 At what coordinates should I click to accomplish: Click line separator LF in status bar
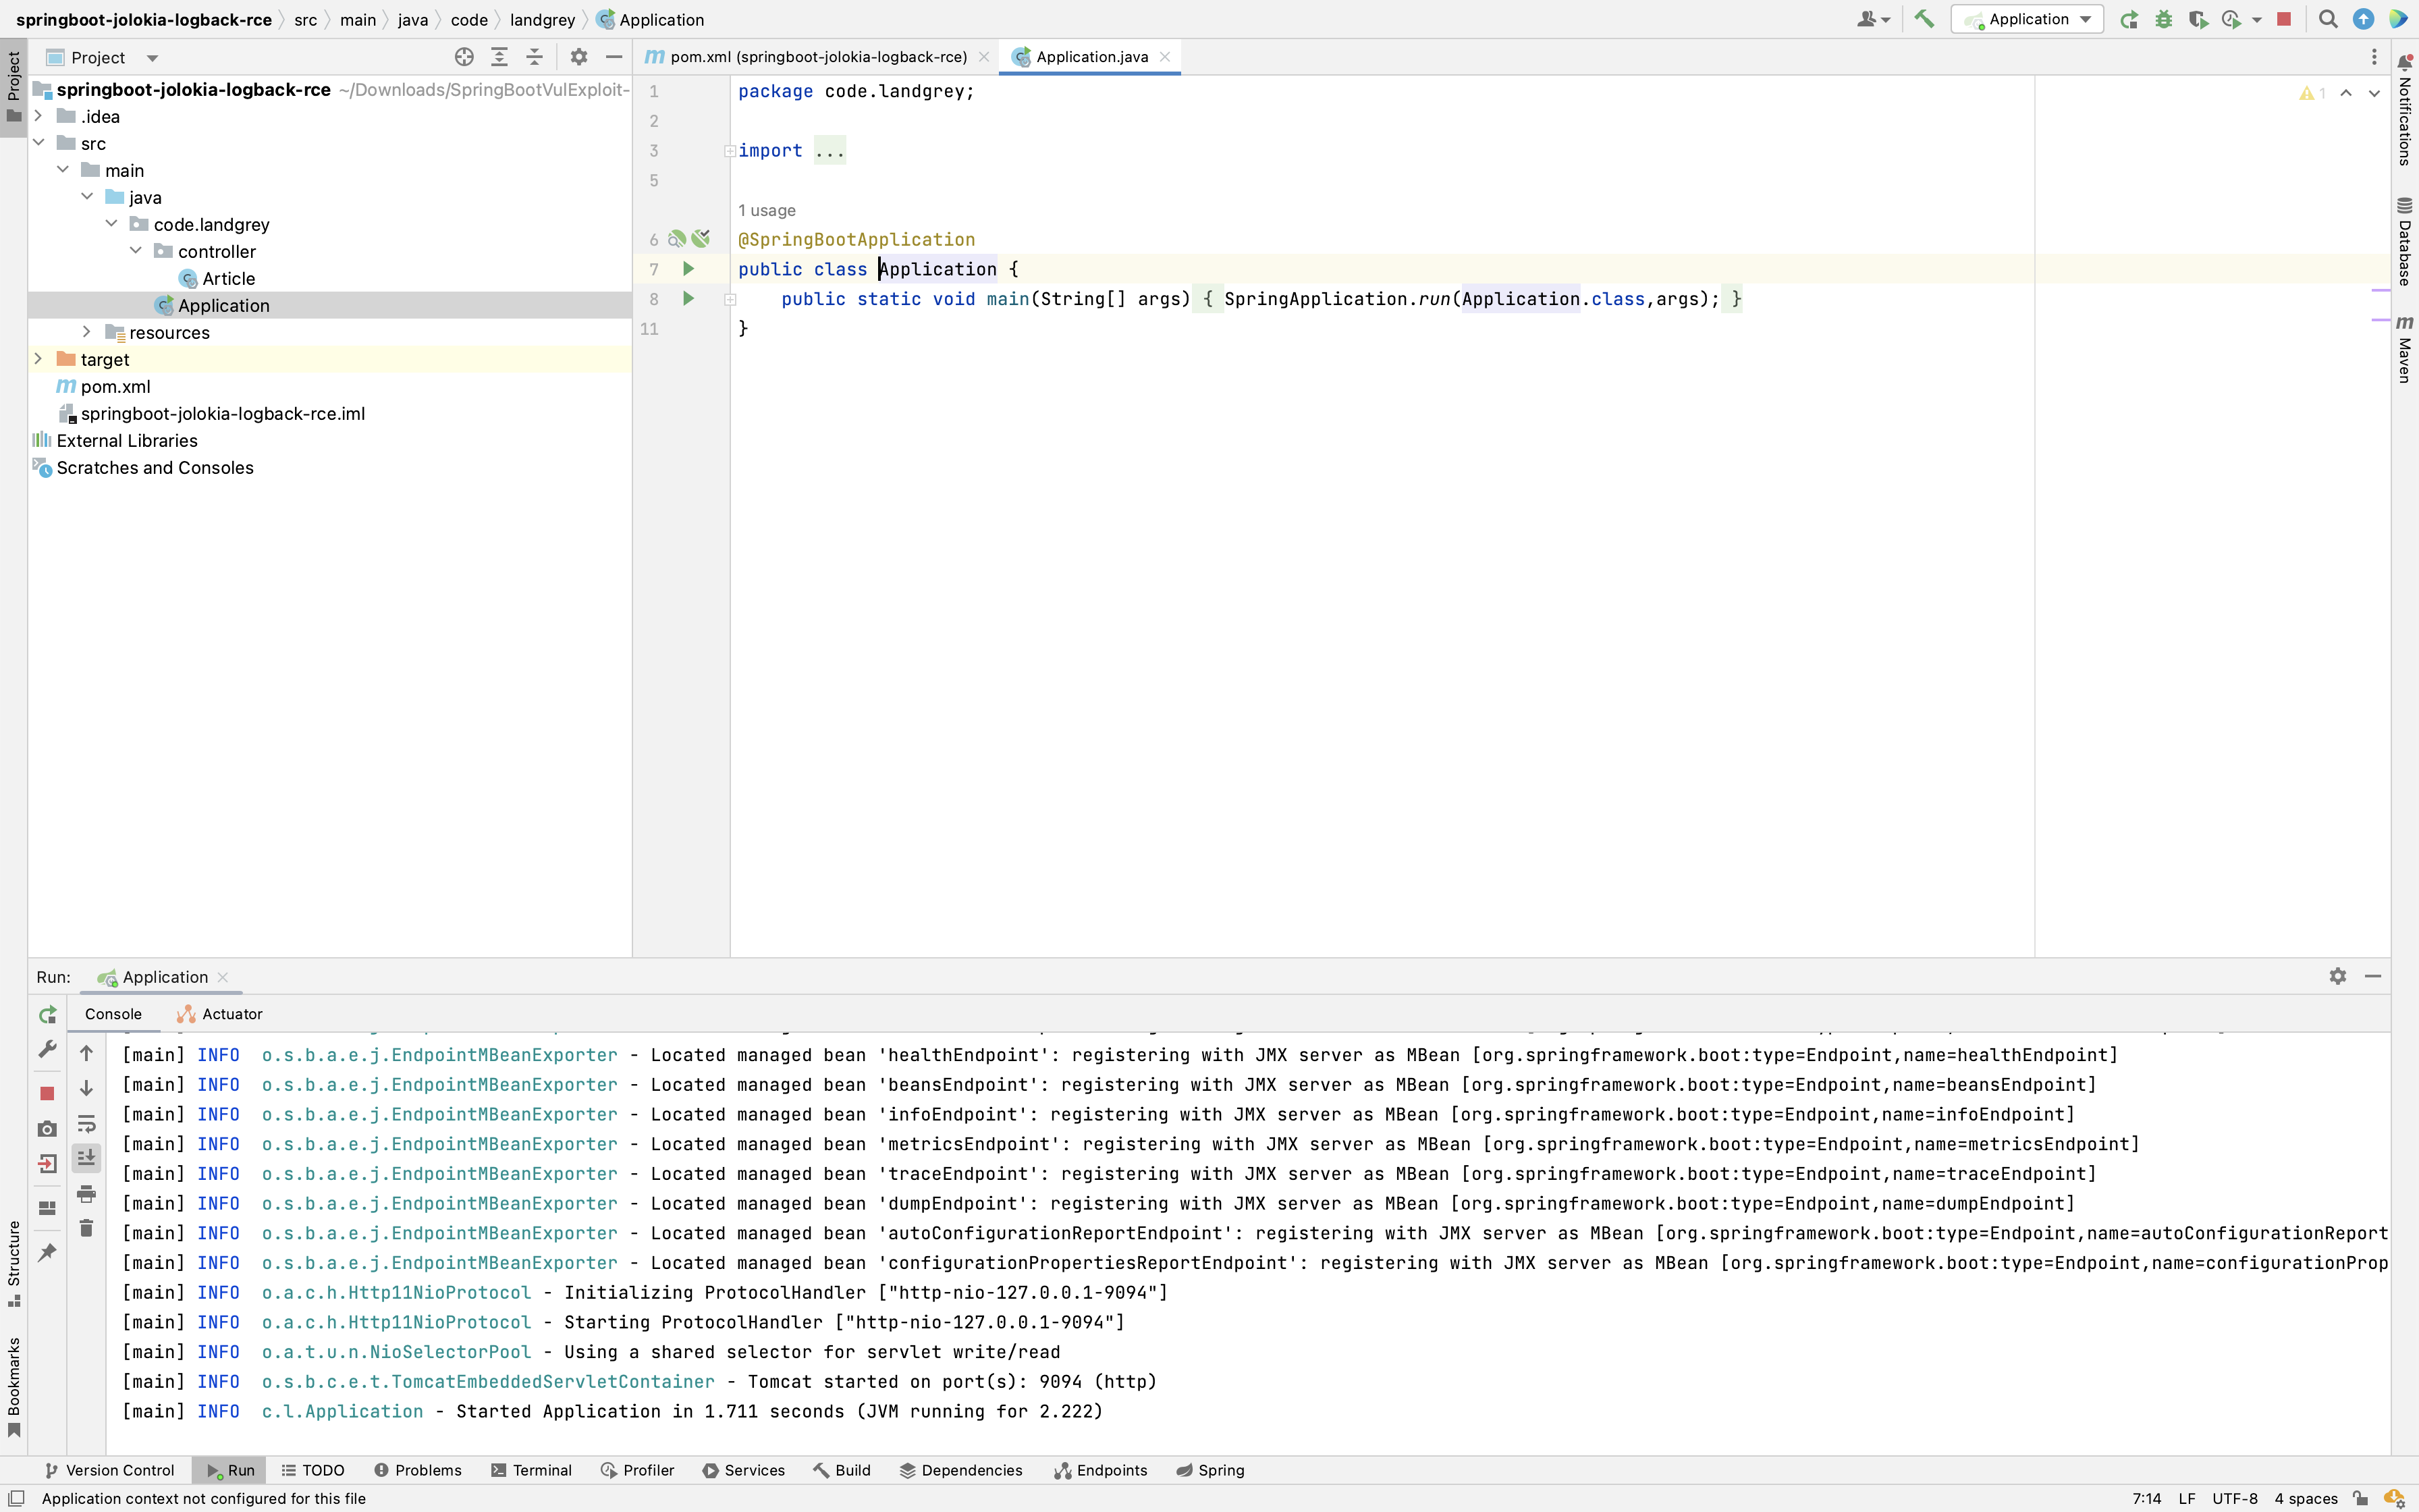coord(2187,1498)
